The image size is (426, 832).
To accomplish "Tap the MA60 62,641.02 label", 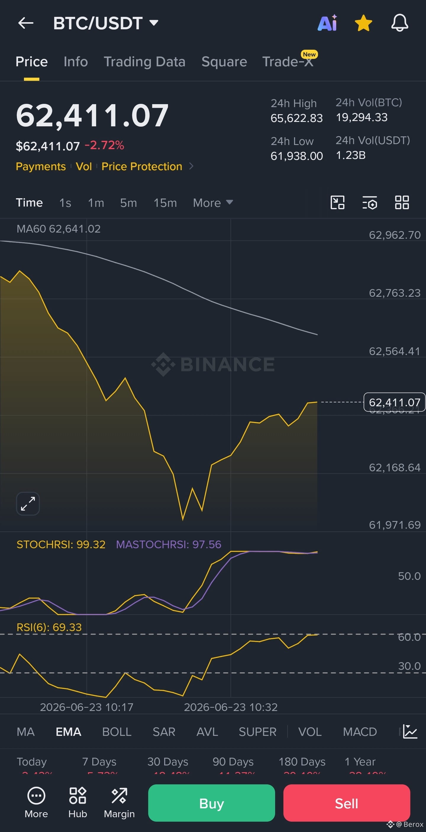I will (59, 229).
